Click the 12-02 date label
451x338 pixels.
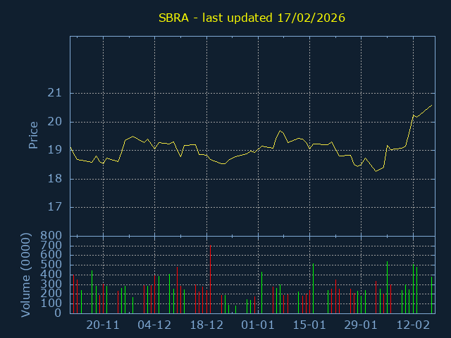pyautogui.click(x=413, y=325)
